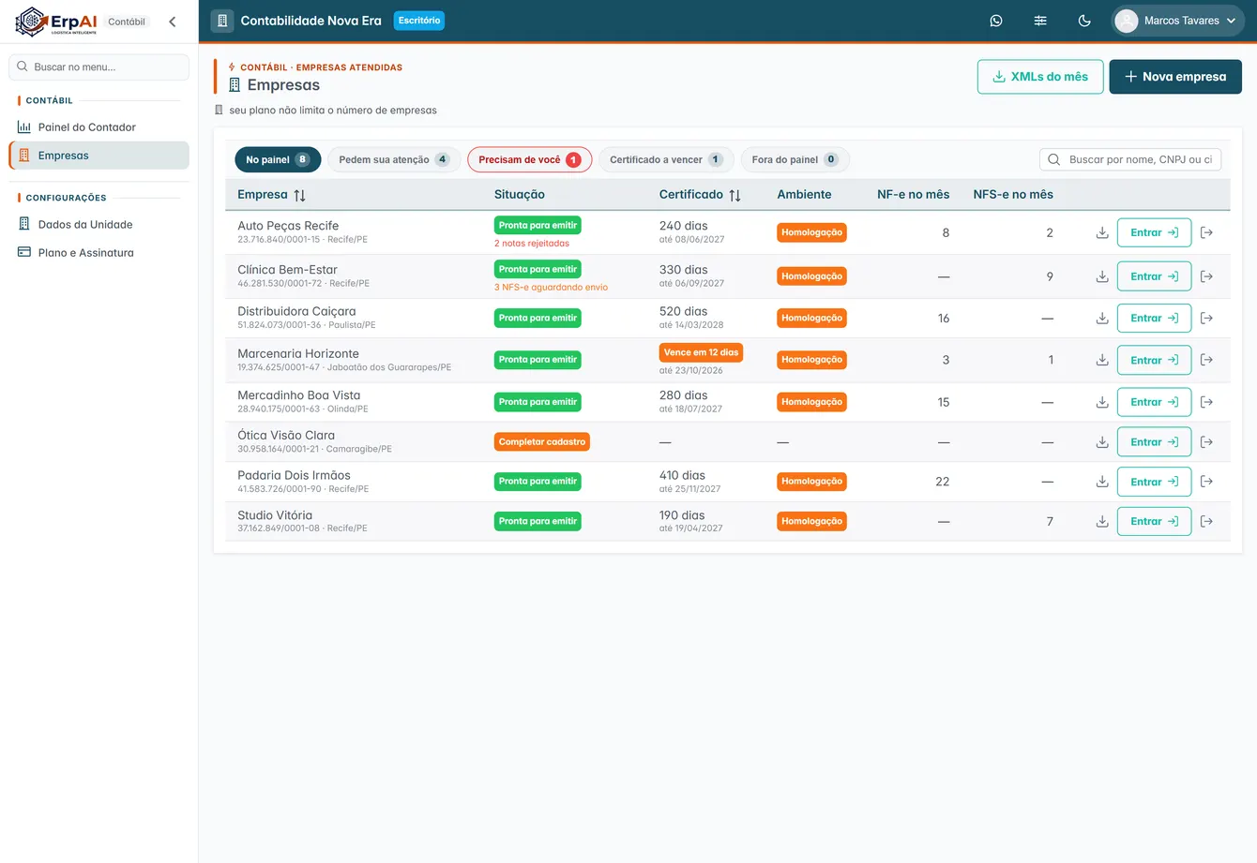
Task: Select the No painel filter tab
Action: coord(278,160)
